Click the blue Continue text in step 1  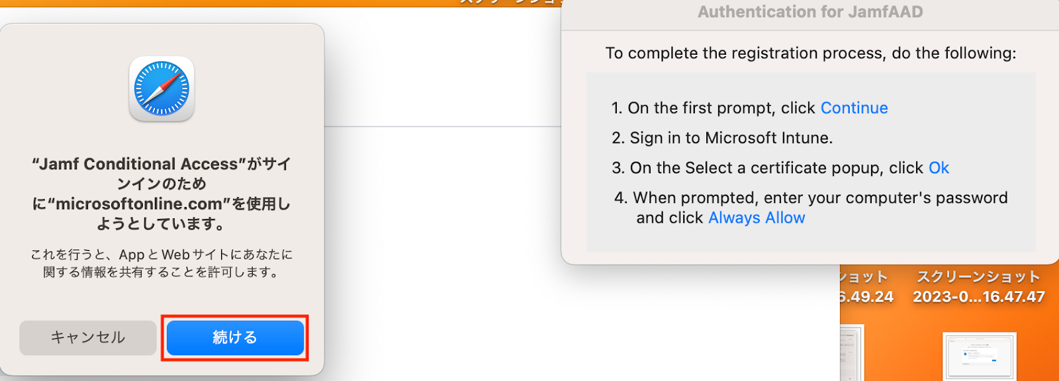point(854,108)
